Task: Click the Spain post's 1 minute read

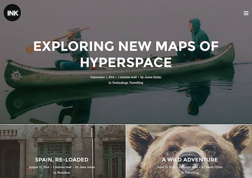Action: (x=62, y=167)
